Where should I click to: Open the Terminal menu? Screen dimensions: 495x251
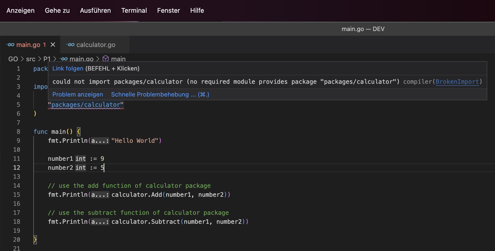click(134, 10)
